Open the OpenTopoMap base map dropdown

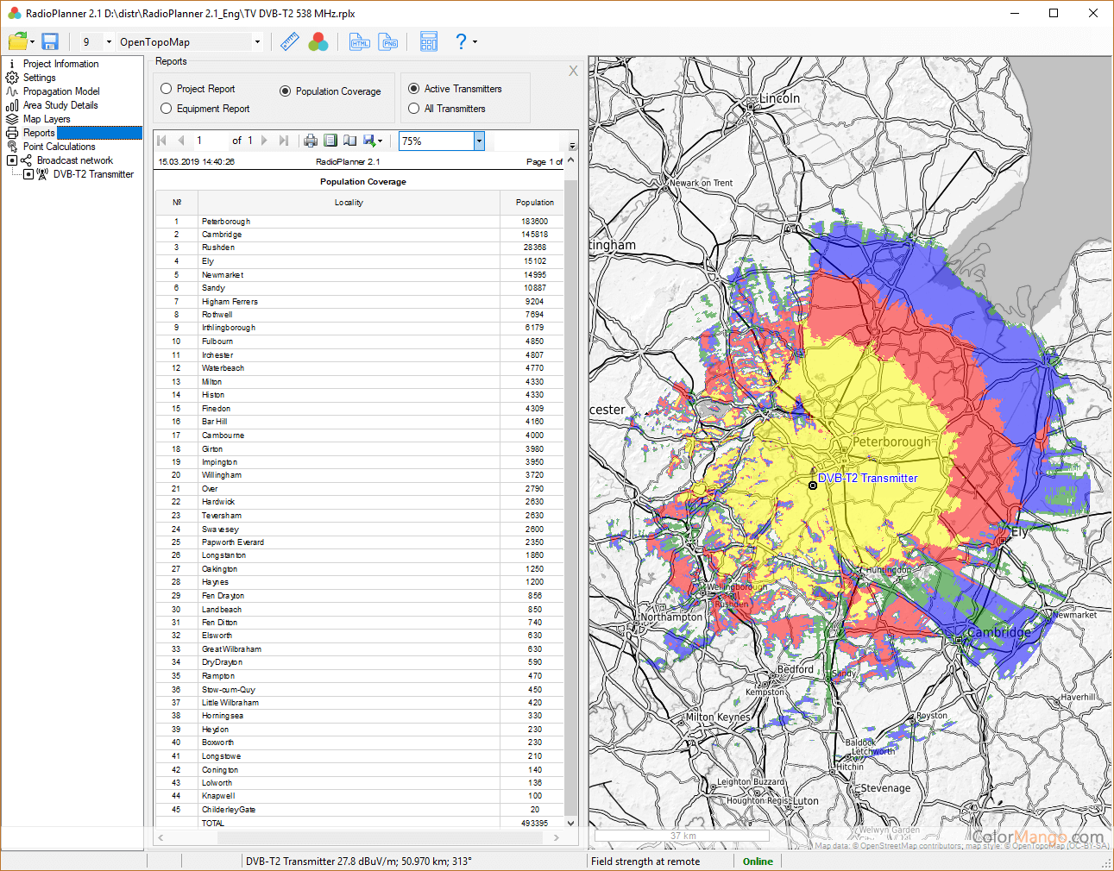(257, 42)
